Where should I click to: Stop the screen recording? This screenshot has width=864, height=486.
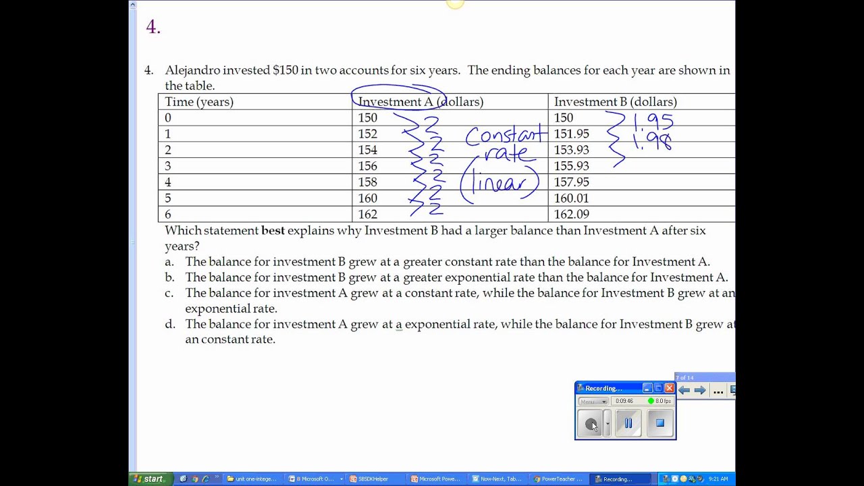(x=660, y=423)
